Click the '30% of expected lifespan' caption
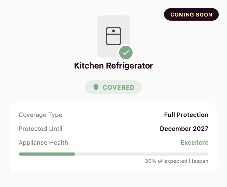The width and height of the screenshot is (227, 187). click(176, 161)
